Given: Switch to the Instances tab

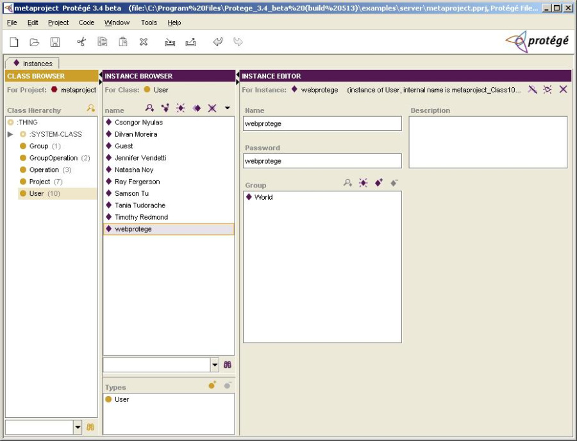Looking at the screenshot, I should 33,64.
